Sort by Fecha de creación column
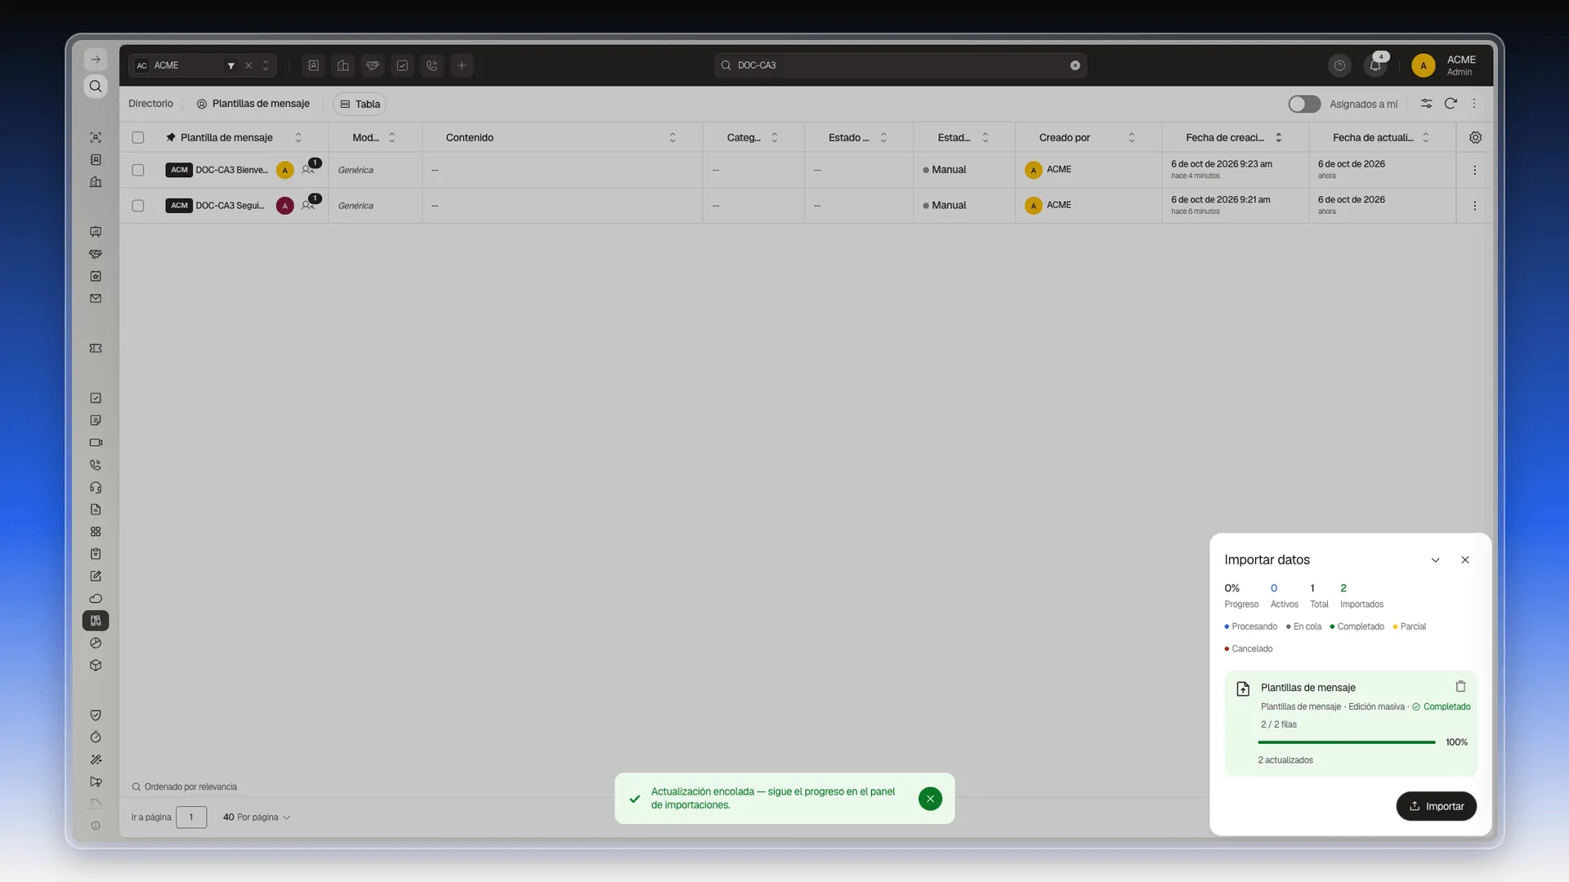1569x882 pixels. tap(1278, 137)
